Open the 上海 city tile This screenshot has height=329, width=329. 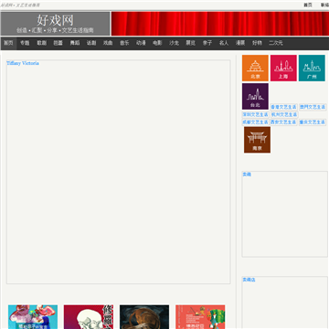tap(283, 68)
